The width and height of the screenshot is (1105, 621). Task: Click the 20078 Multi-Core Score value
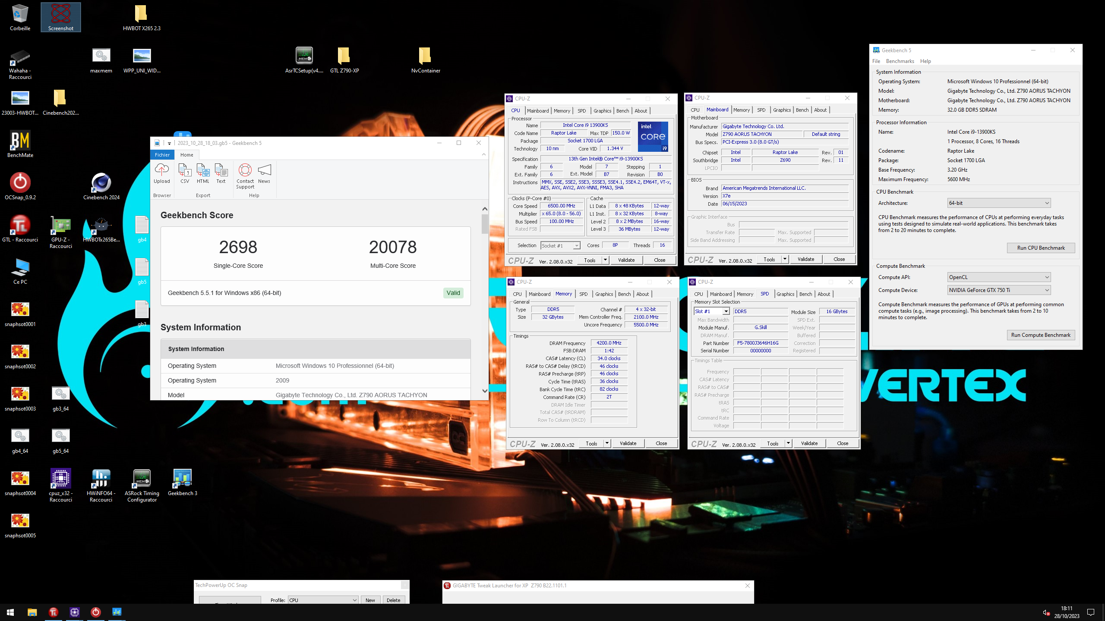point(393,247)
